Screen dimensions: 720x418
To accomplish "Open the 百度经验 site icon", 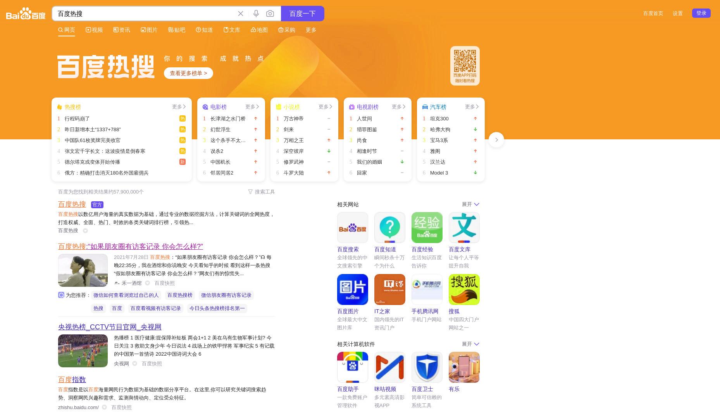I will pyautogui.click(x=427, y=228).
